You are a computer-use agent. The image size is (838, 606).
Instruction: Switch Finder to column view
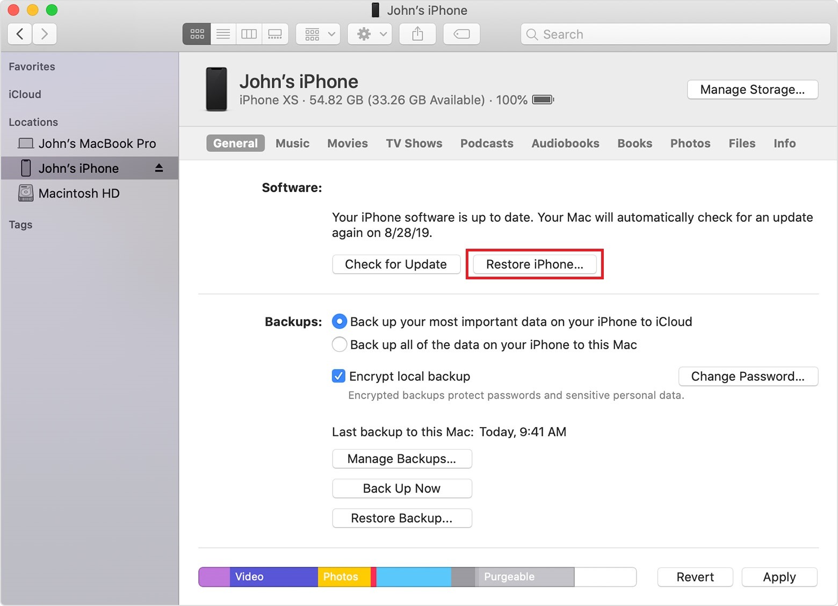(x=249, y=34)
